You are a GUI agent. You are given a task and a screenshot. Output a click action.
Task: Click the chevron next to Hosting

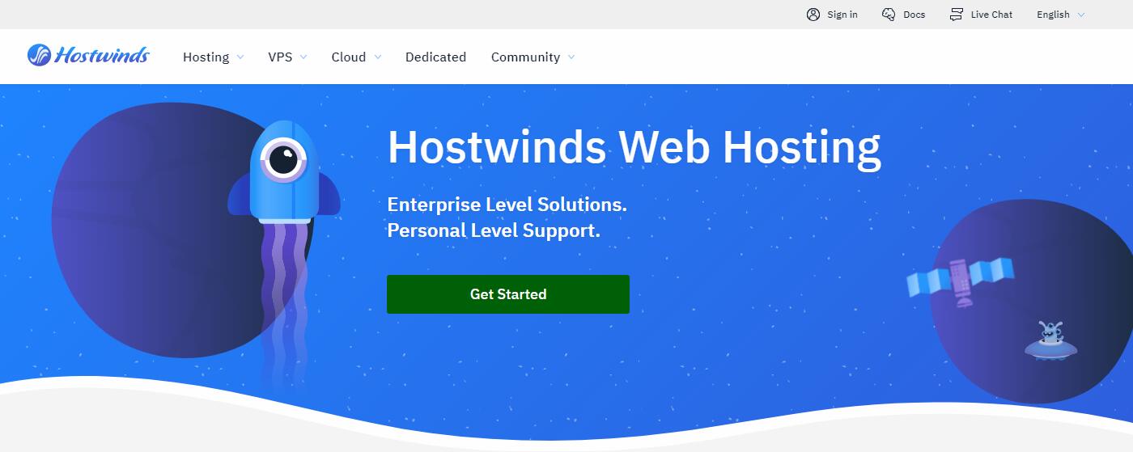(239, 57)
